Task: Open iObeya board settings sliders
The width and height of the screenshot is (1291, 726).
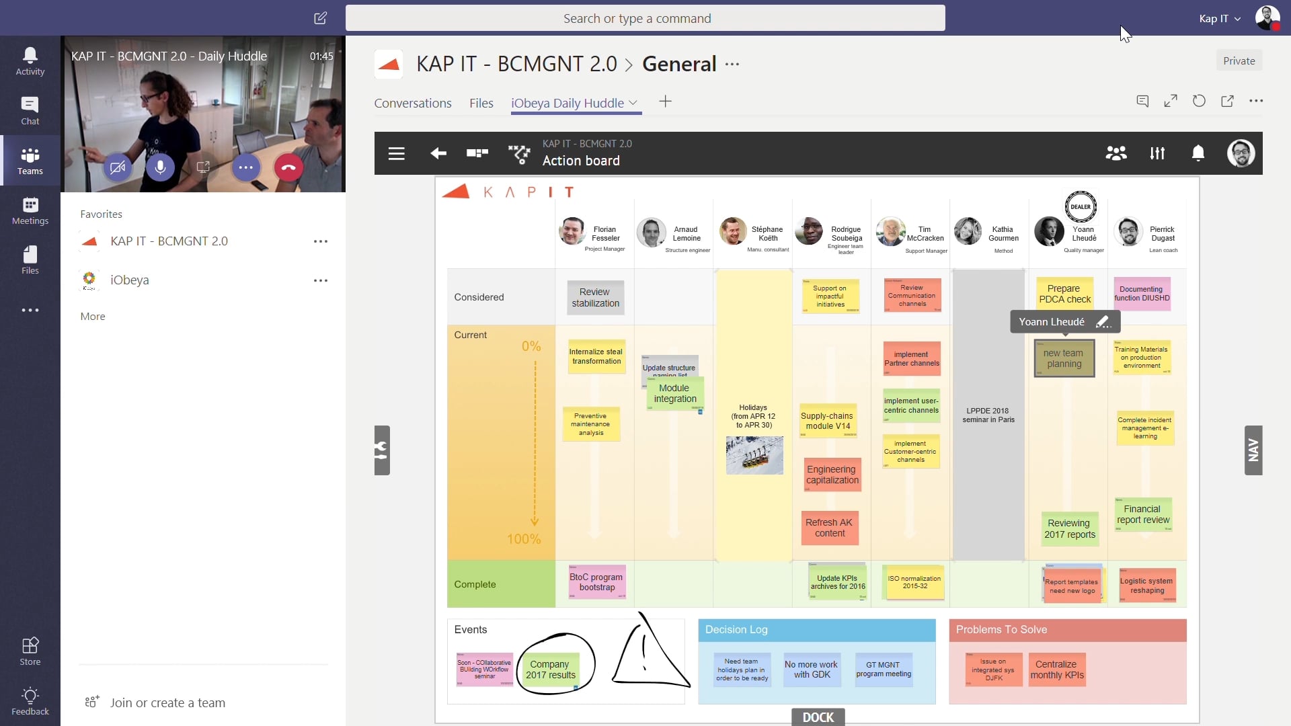Action: pos(1157,153)
